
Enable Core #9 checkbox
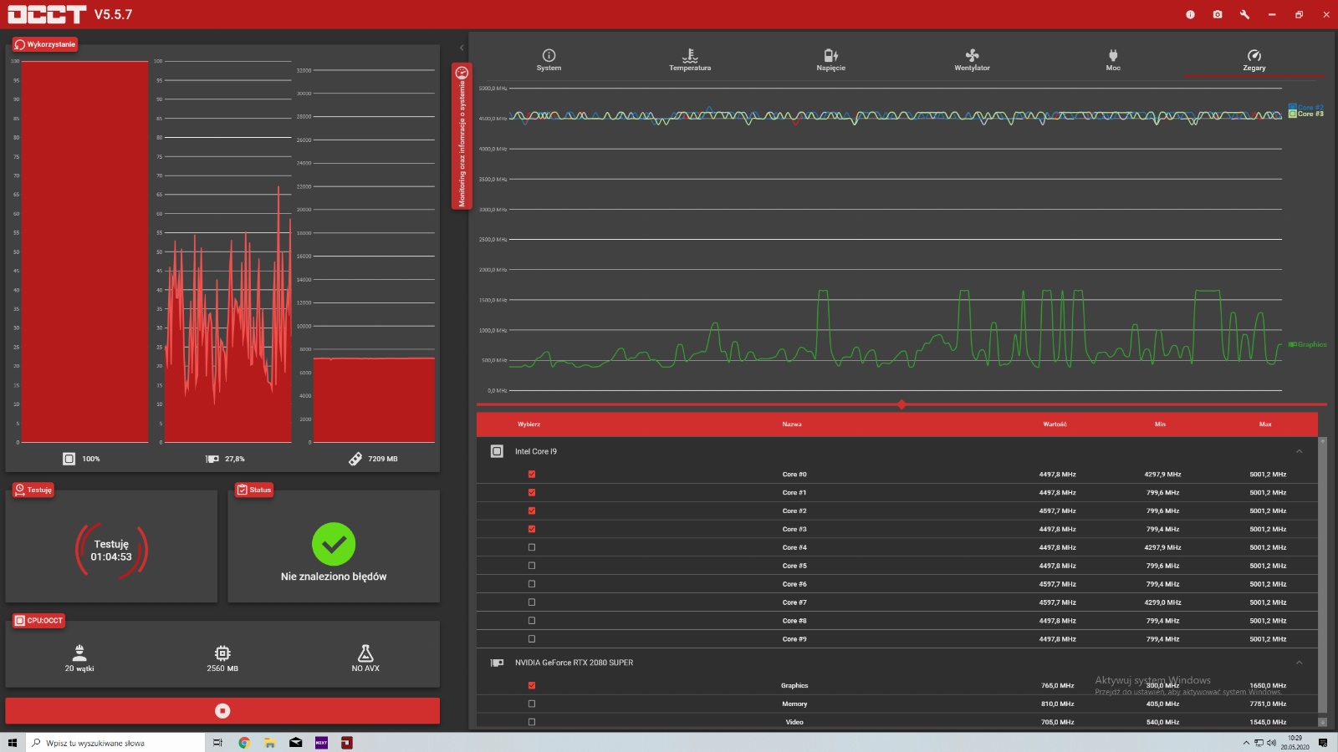click(532, 639)
